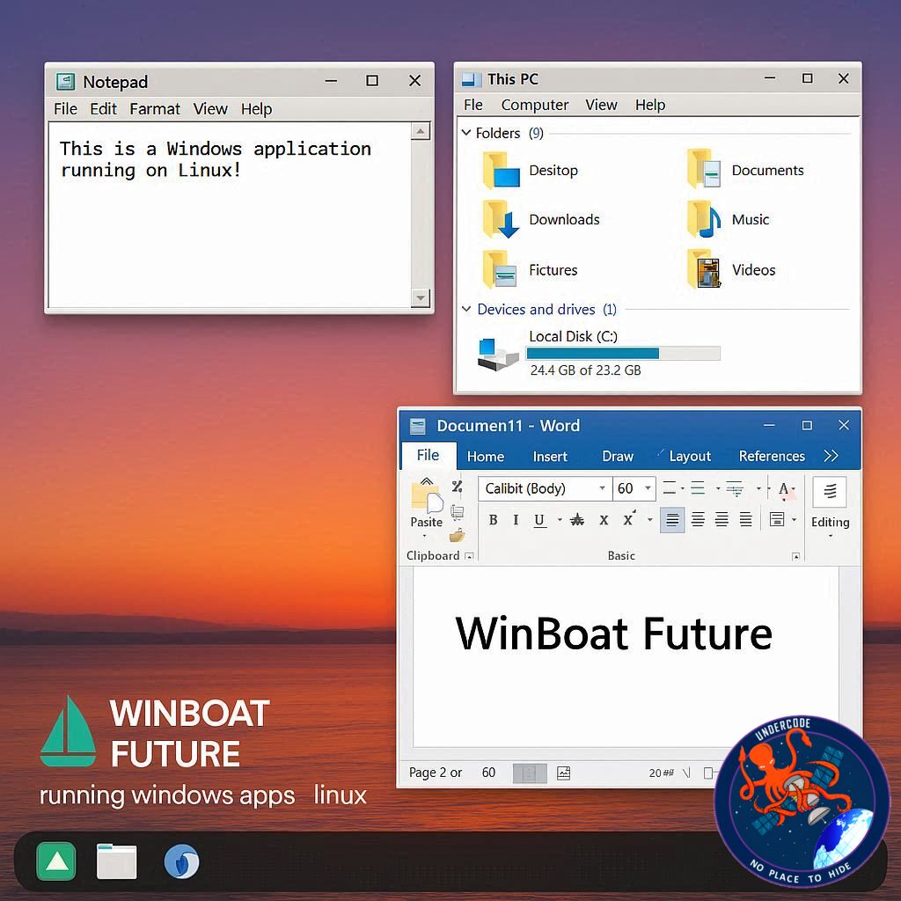Toggle Underline formatting in Word
Image resolution: width=901 pixels, height=901 pixels.
coord(539,520)
